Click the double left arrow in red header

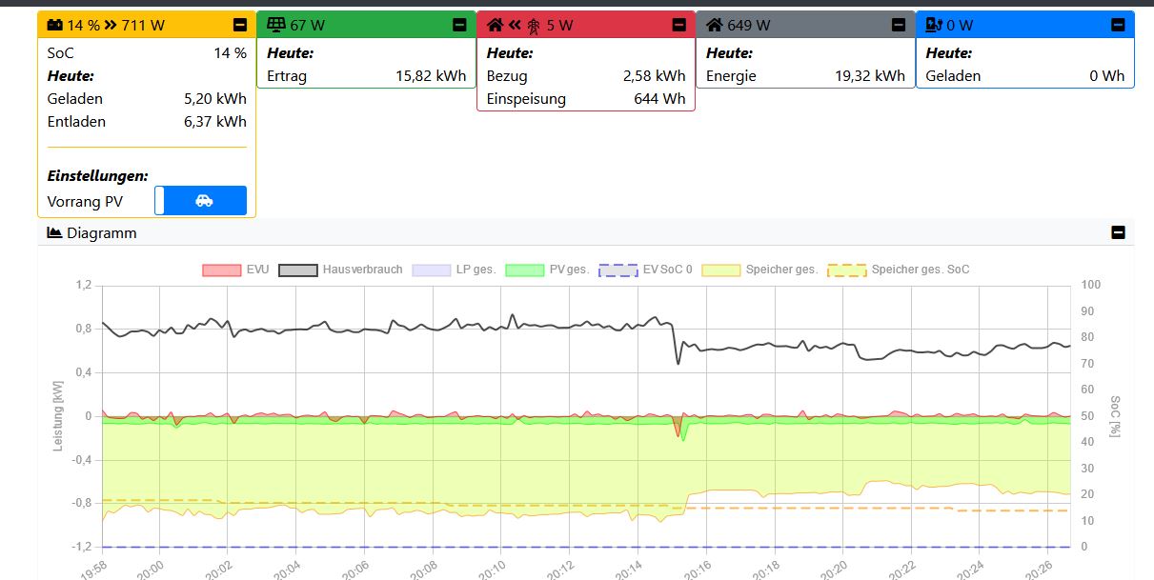tap(515, 25)
